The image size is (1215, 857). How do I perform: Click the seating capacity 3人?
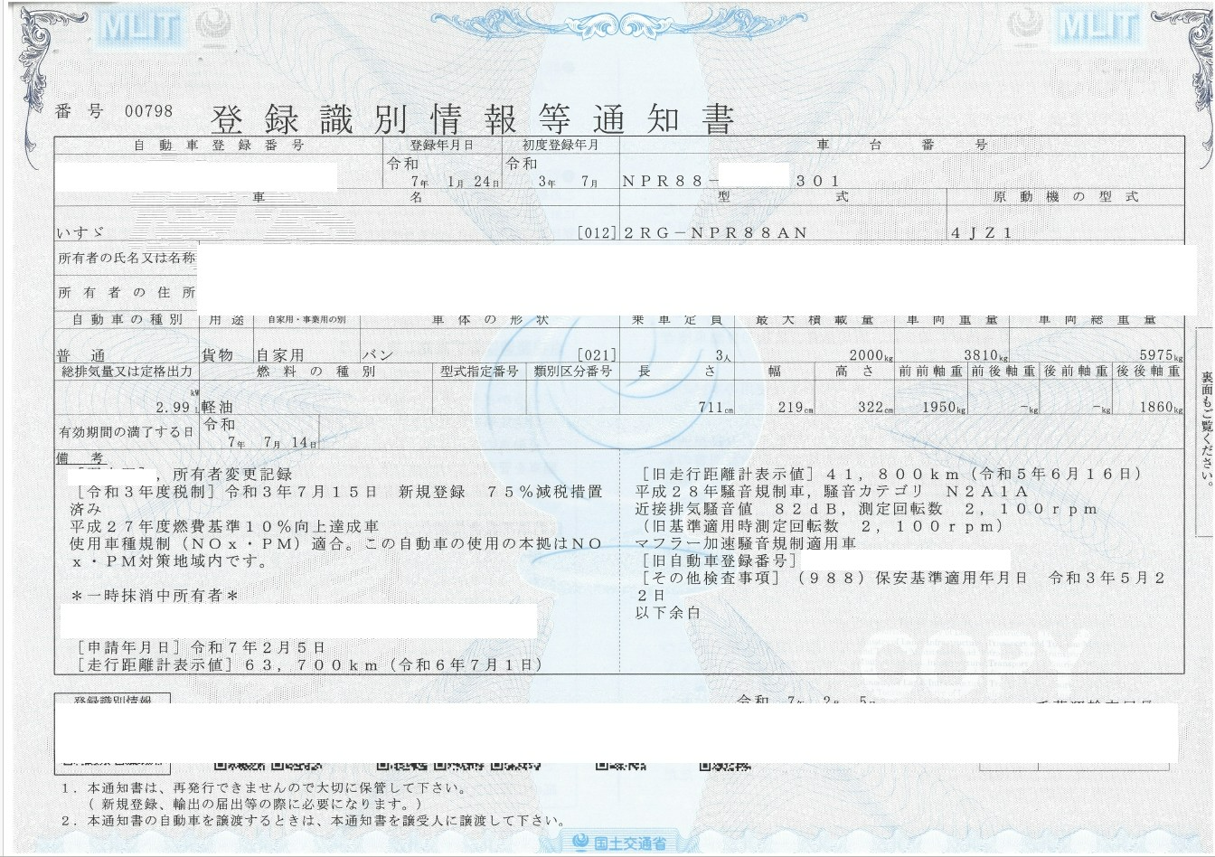(x=721, y=356)
